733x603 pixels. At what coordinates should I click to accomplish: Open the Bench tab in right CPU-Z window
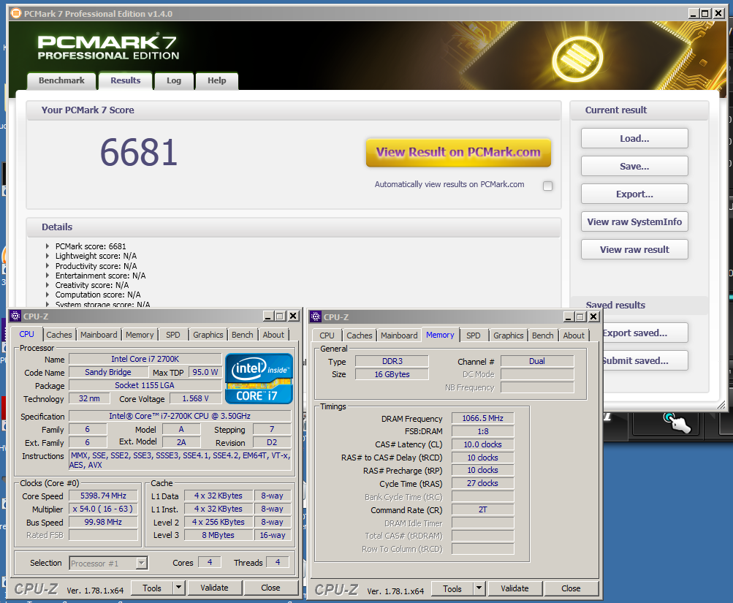tap(543, 335)
